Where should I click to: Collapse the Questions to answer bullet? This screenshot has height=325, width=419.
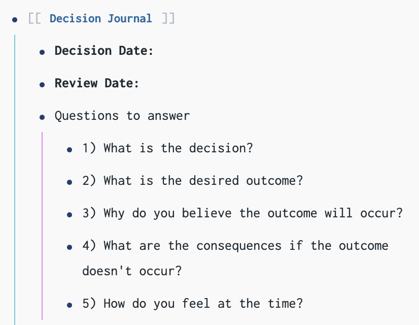[42, 117]
